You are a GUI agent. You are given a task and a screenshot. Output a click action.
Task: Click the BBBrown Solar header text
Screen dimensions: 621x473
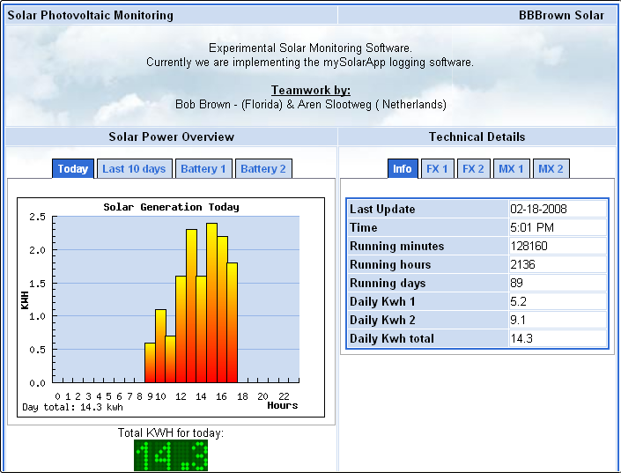click(x=561, y=15)
